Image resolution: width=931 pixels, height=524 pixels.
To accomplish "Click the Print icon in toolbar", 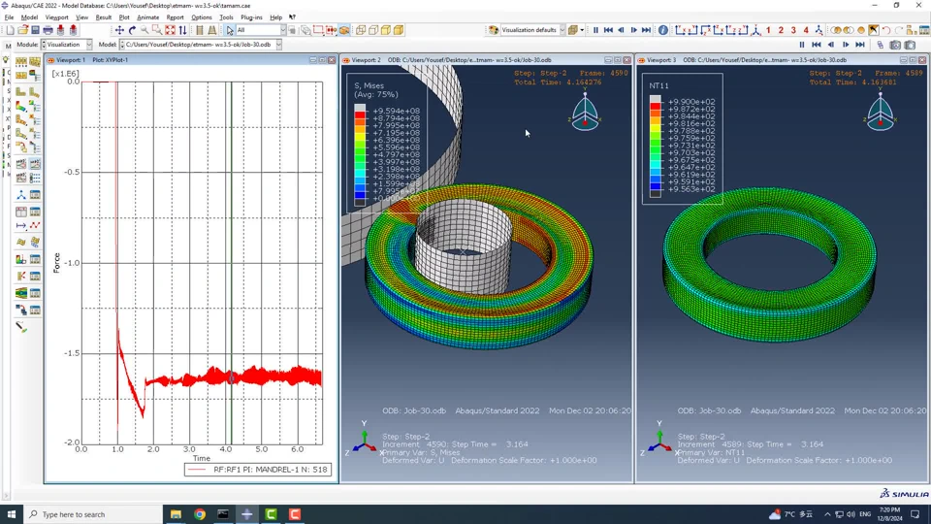I will 48,30.
